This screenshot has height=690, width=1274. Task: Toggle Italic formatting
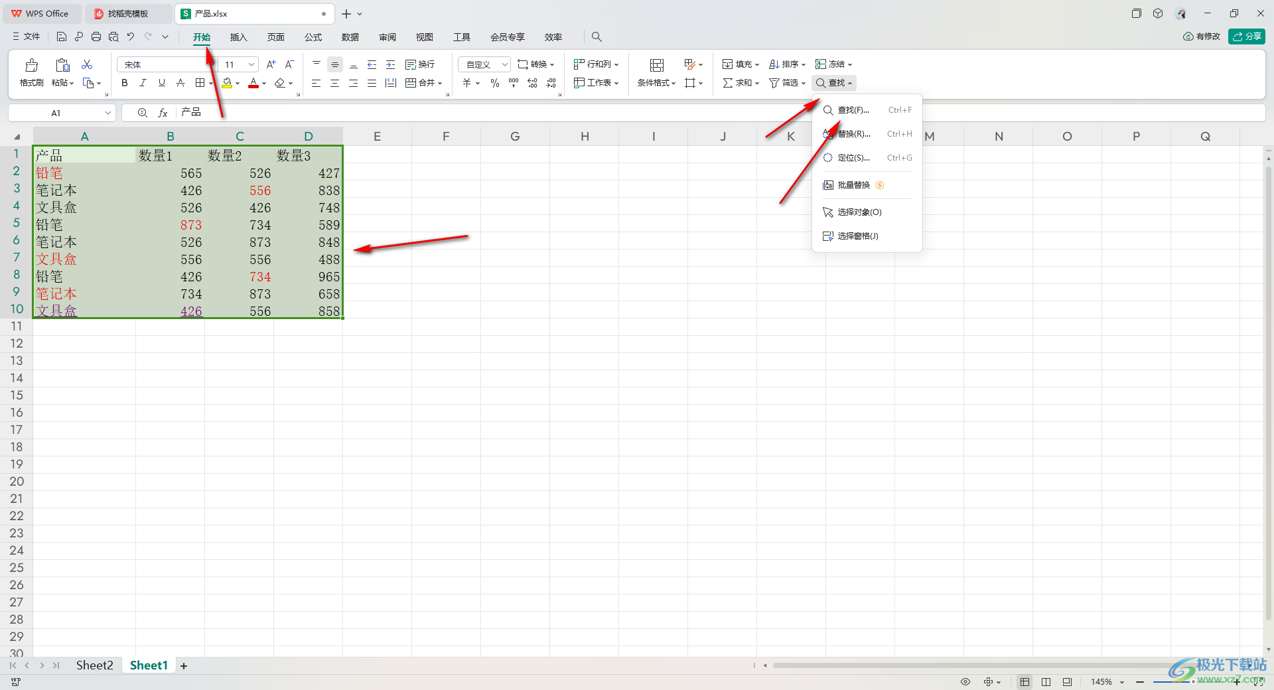click(x=143, y=83)
